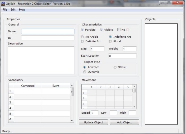Select the Plural radio button
Screen dimensions: 185x134
(x=110, y=41)
